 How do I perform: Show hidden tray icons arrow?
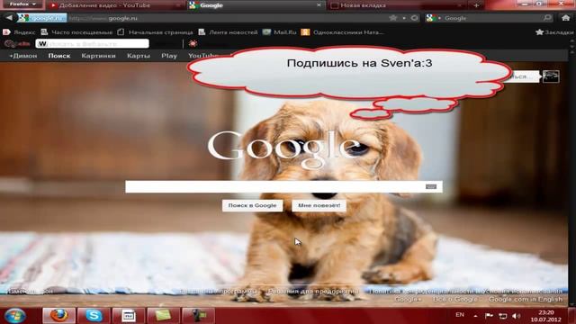click(475, 316)
